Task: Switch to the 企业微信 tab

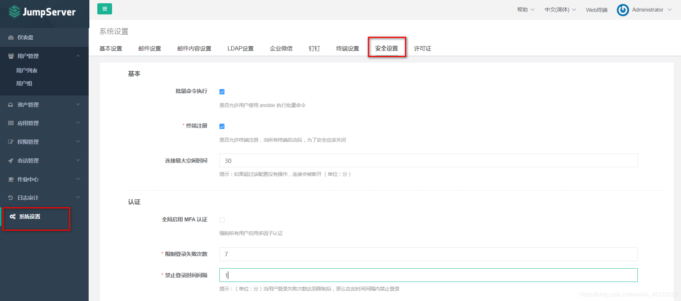Action: point(281,48)
